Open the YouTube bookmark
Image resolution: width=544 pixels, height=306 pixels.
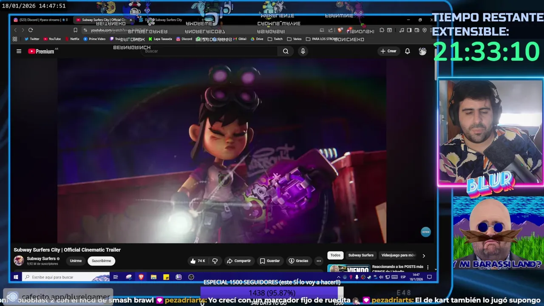(51, 39)
